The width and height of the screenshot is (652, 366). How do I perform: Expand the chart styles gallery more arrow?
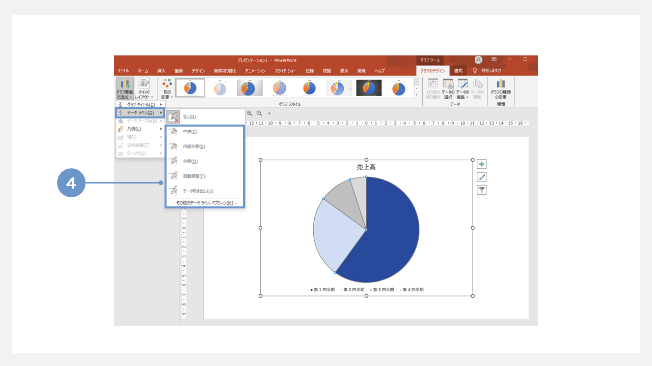pos(417,95)
